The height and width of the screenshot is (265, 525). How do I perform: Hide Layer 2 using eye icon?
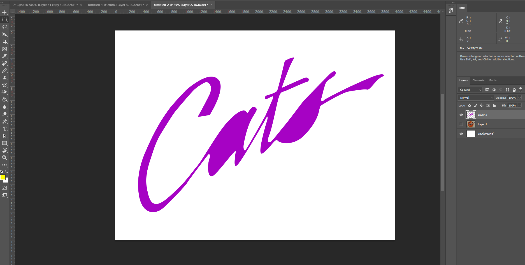tap(461, 115)
